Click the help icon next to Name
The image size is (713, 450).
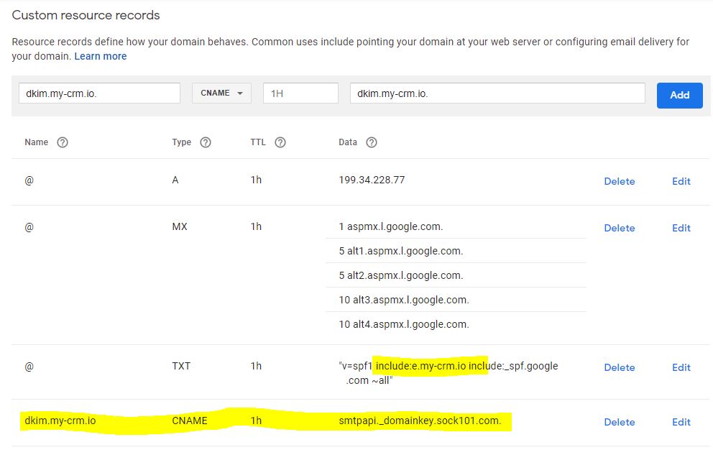pos(63,142)
